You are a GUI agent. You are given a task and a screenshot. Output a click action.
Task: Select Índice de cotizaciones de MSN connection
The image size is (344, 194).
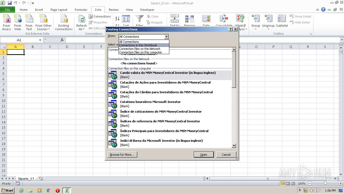click(170, 114)
